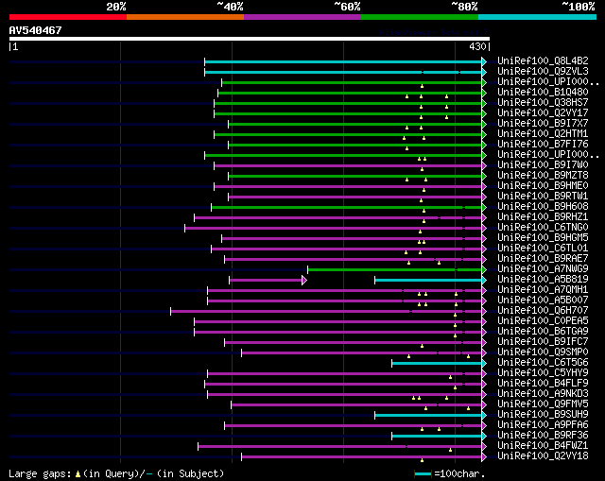Open hit UniRef100_Q9ZVL3

click(543, 72)
